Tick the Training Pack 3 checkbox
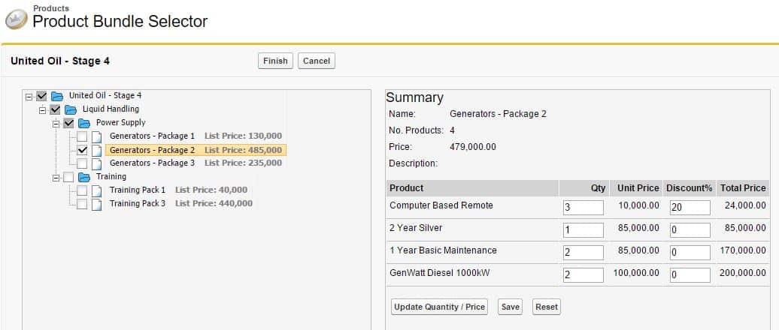The width and height of the screenshot is (779, 330). [x=82, y=204]
